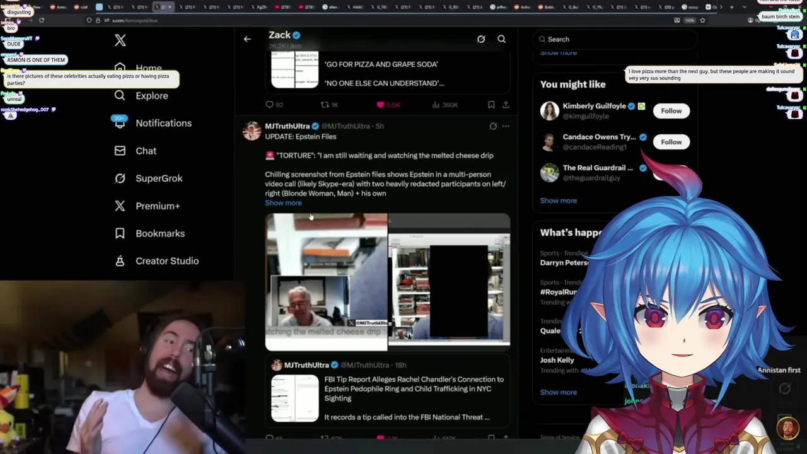807x454 pixels.
Task: Click Kimberly Guilfoyle avatar
Action: coord(550,111)
